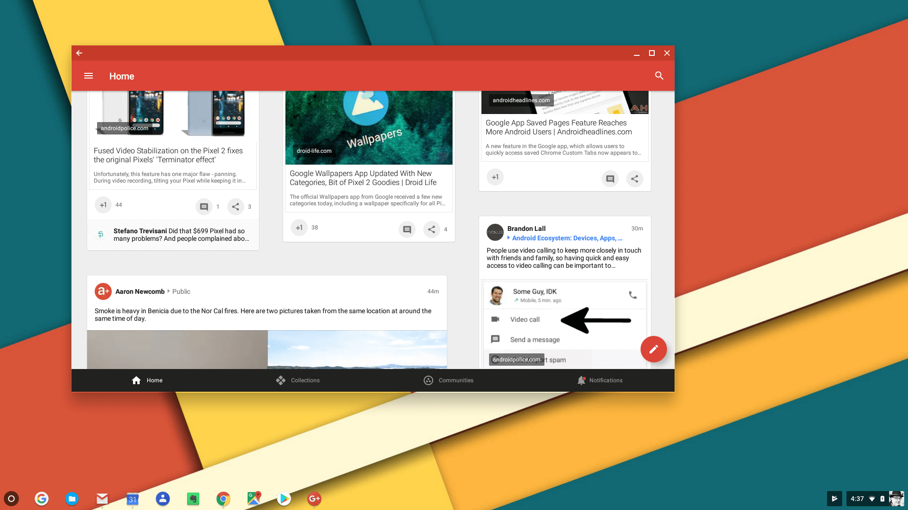Open Android Ecosystem community link
The width and height of the screenshot is (908, 510).
(x=567, y=238)
